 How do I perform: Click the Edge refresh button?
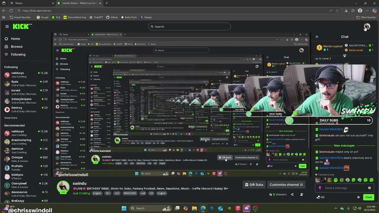click(11, 11)
